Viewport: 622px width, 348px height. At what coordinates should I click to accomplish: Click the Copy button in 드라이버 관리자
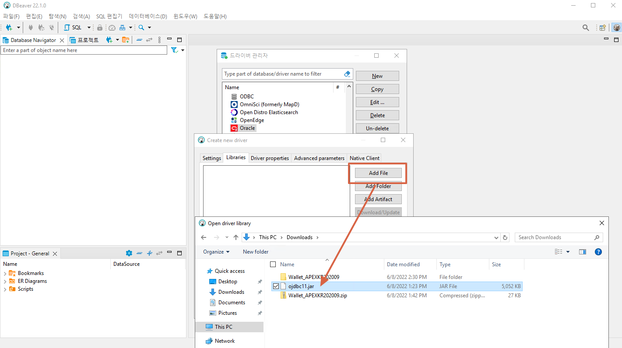click(377, 89)
